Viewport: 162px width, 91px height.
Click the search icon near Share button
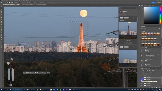tap(156, 3)
